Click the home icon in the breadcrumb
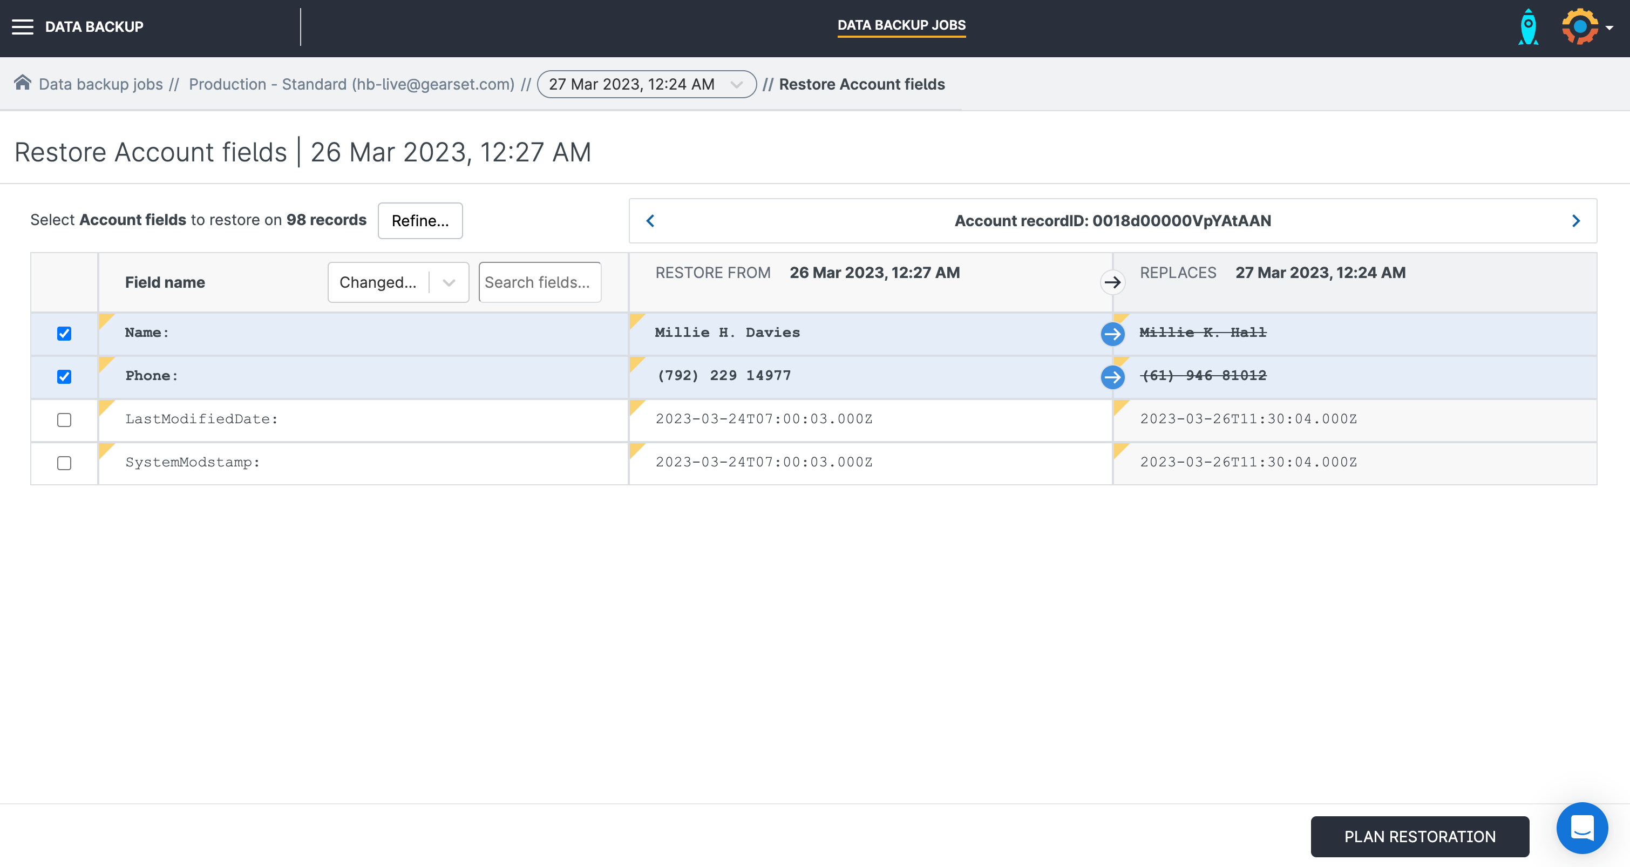 click(x=23, y=83)
